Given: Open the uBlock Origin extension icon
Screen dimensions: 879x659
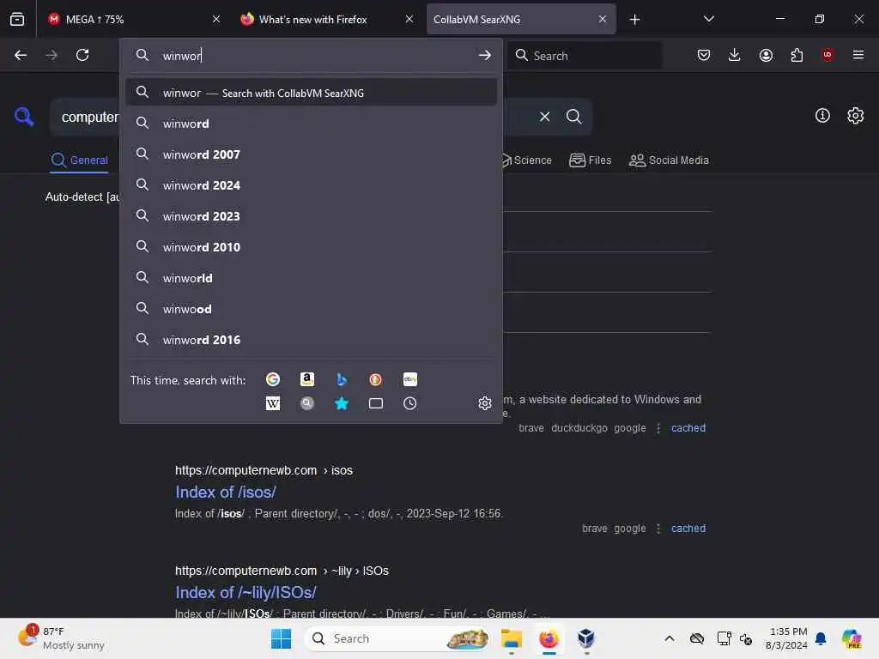Looking at the screenshot, I should click(x=827, y=55).
